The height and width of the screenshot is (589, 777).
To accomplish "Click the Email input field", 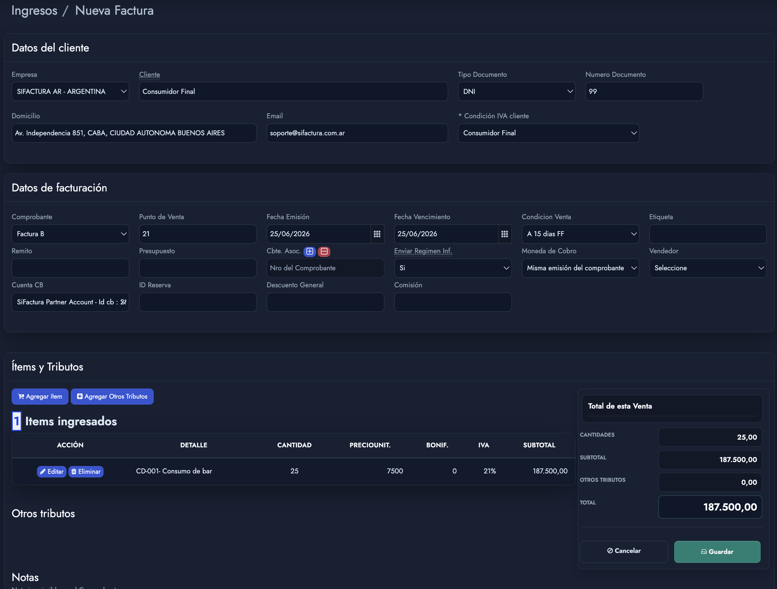I will pos(357,133).
